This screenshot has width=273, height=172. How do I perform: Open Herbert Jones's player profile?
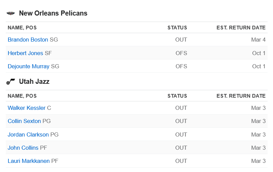pos(25,53)
